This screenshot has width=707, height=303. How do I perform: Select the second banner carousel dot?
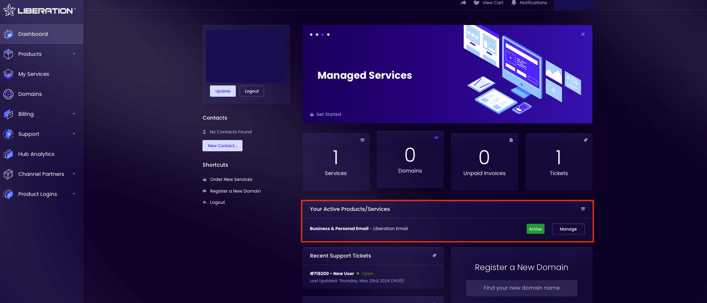[x=317, y=35]
